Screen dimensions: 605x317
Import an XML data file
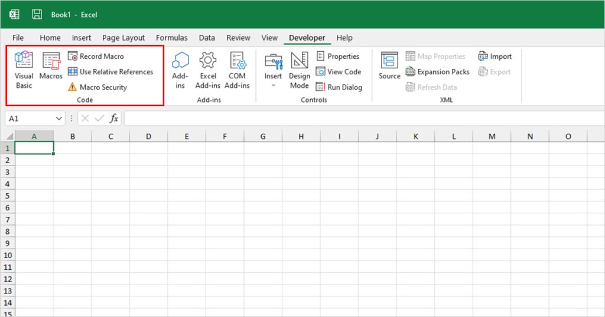click(x=495, y=56)
